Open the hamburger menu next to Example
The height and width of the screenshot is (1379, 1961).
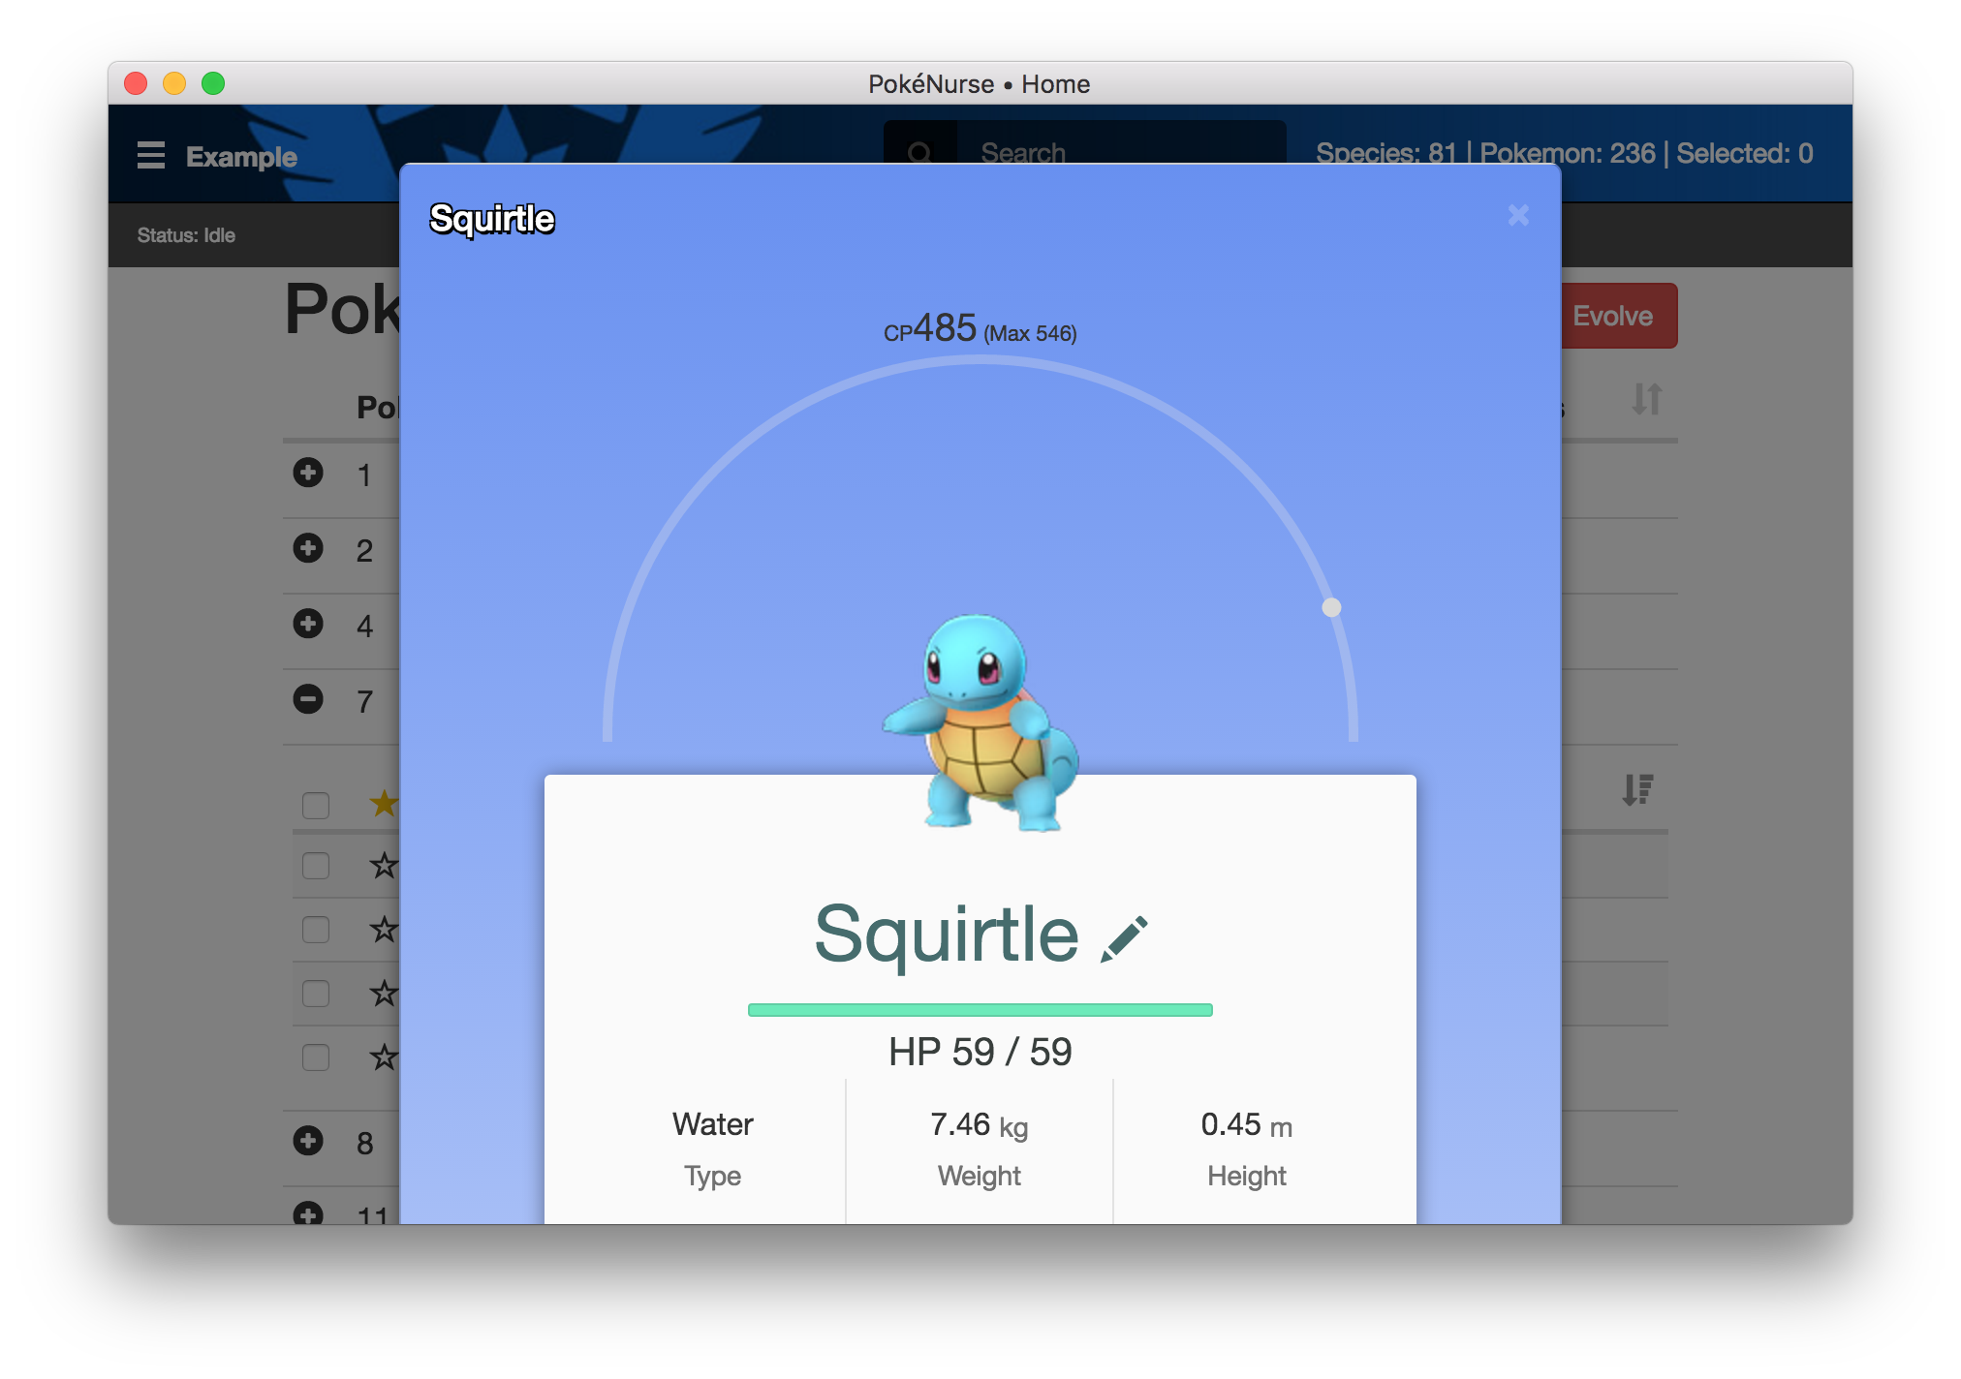click(150, 155)
